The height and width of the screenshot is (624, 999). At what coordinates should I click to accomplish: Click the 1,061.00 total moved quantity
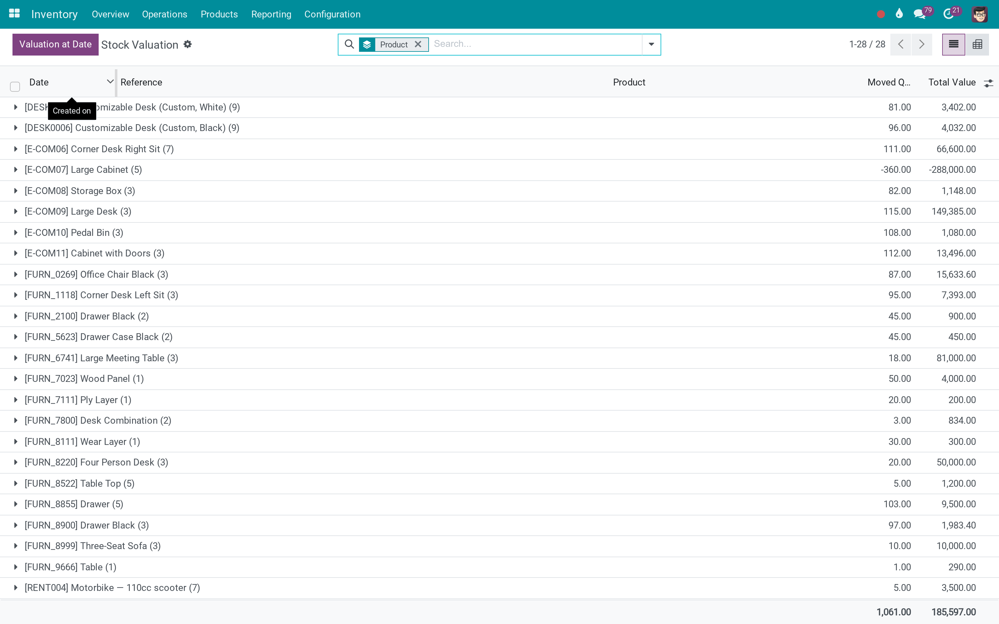(893, 612)
